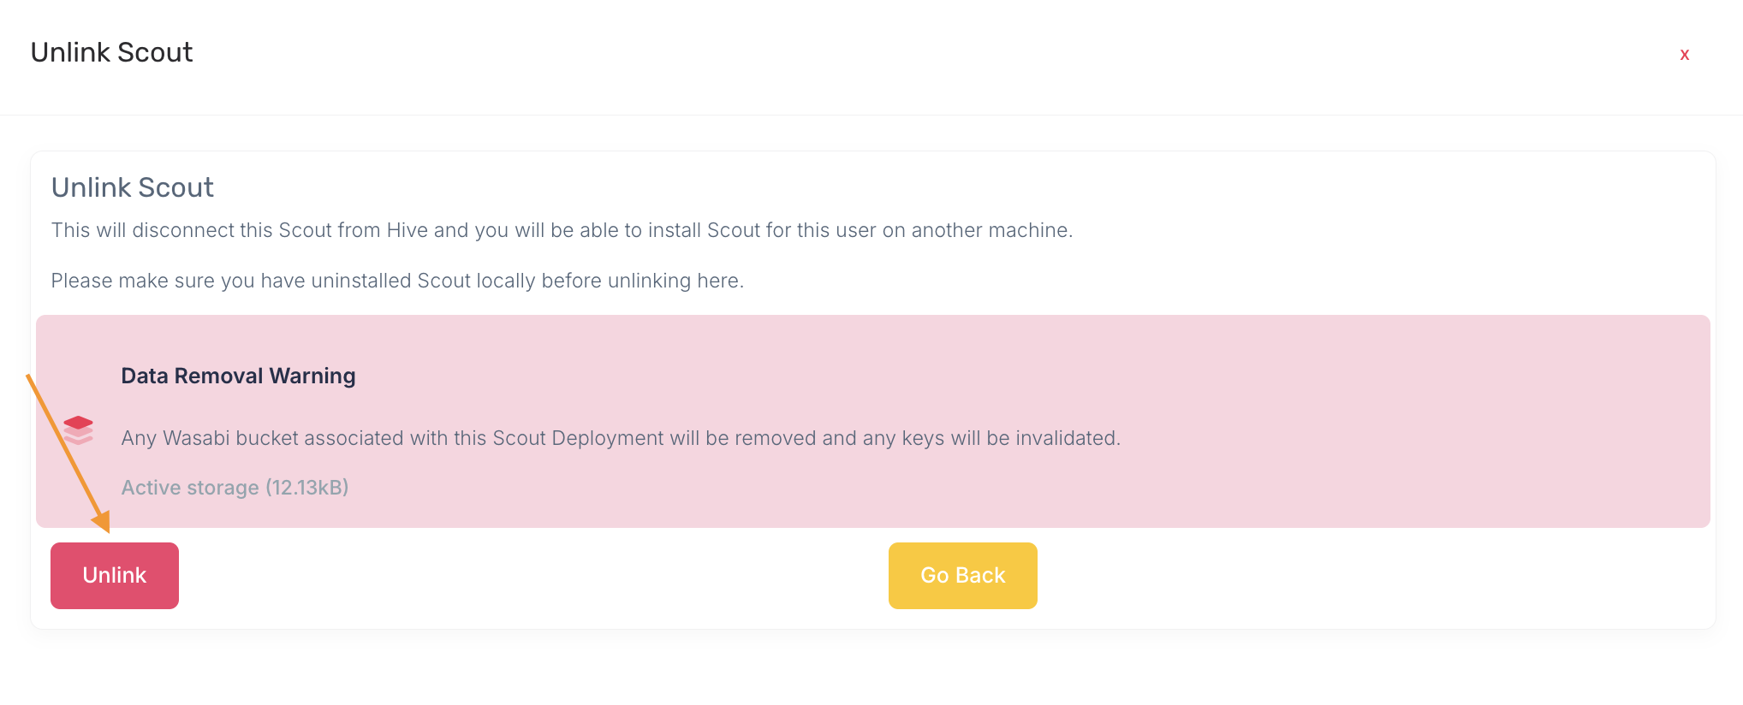
Task: Click the red Unlink button
Action: tap(115, 576)
